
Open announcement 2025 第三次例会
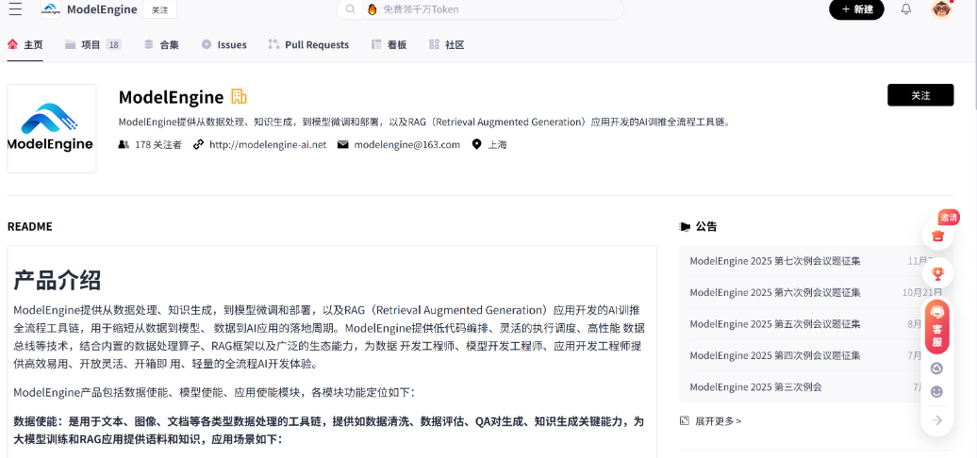755,387
